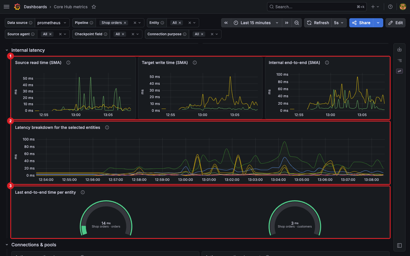
Task: Open the Internal end-to-end (SMA) panel title
Action: pos(294,63)
